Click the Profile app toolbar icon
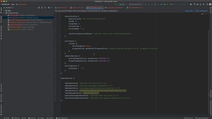 coord(161,4)
